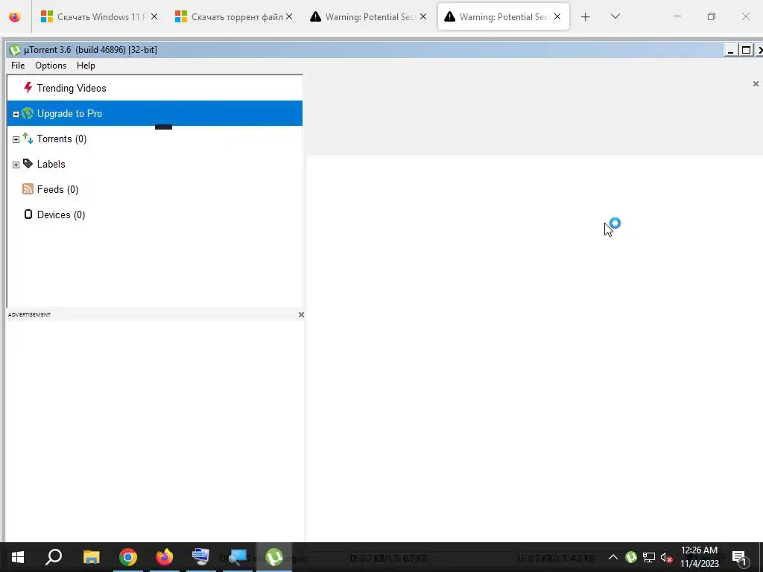Screen dimensions: 763x572
Task: Select Upgrade to Pro item
Action: 155,113
